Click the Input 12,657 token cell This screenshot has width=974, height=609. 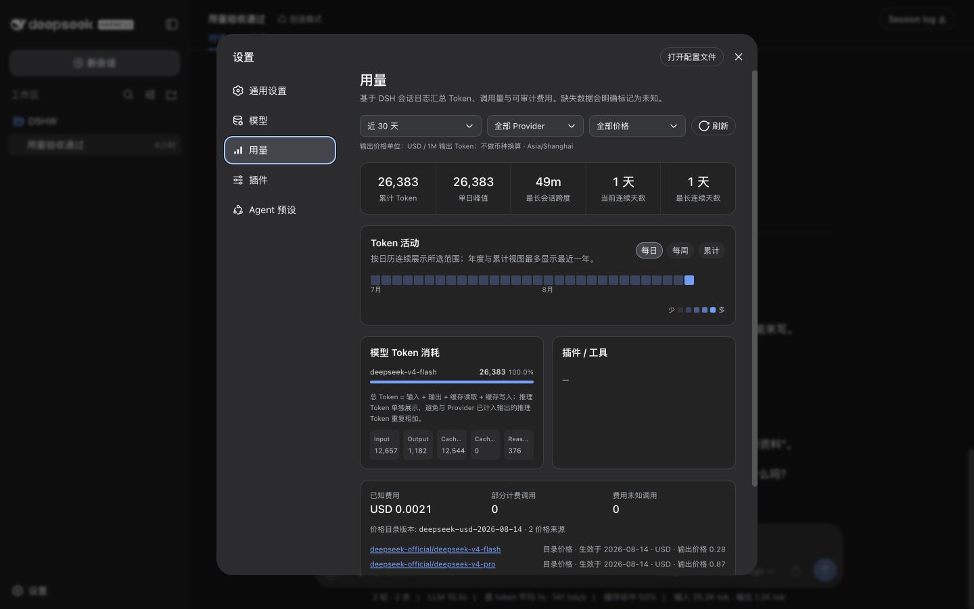tap(385, 445)
